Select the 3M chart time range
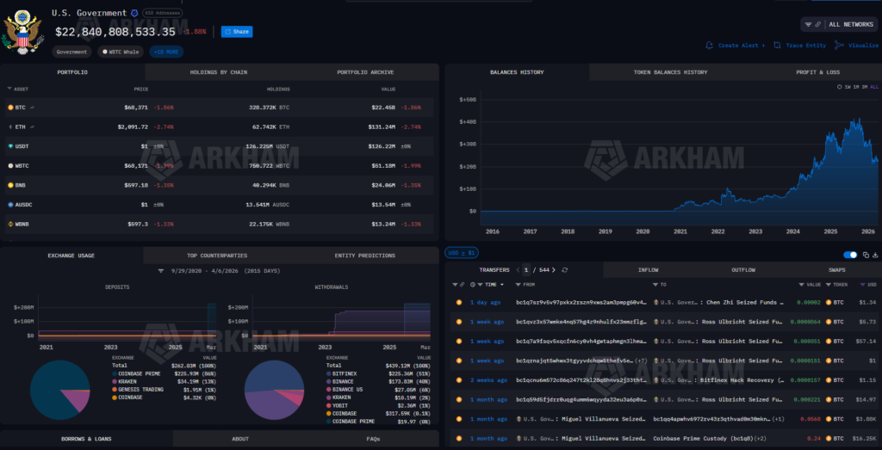882x450 pixels. [865, 87]
